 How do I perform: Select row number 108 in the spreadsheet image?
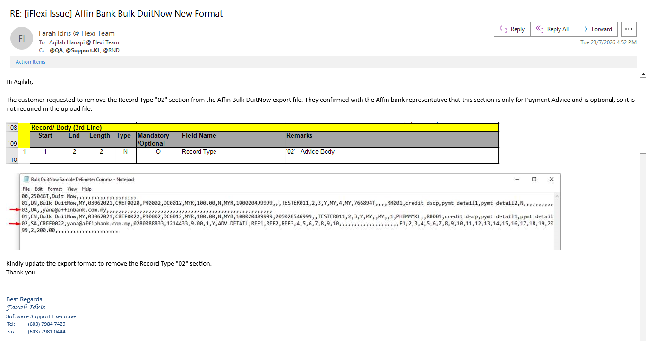tap(12, 127)
